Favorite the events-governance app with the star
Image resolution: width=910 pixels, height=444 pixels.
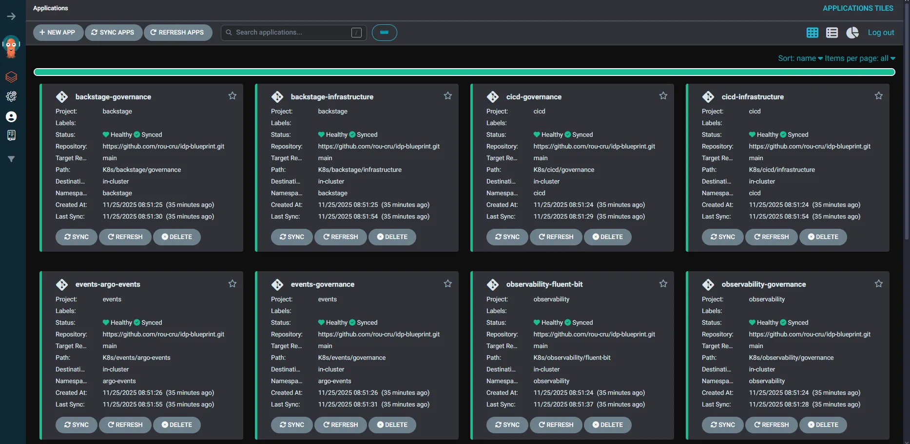448,283
